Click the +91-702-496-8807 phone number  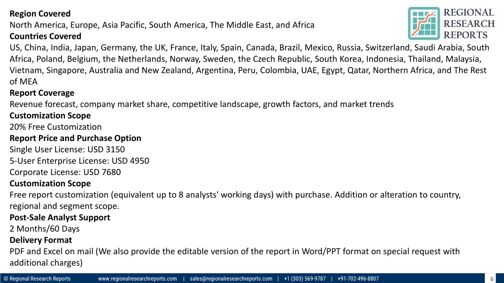[x=358, y=279]
